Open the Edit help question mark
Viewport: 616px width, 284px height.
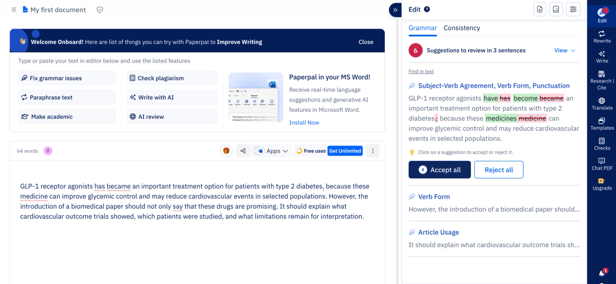427,9
